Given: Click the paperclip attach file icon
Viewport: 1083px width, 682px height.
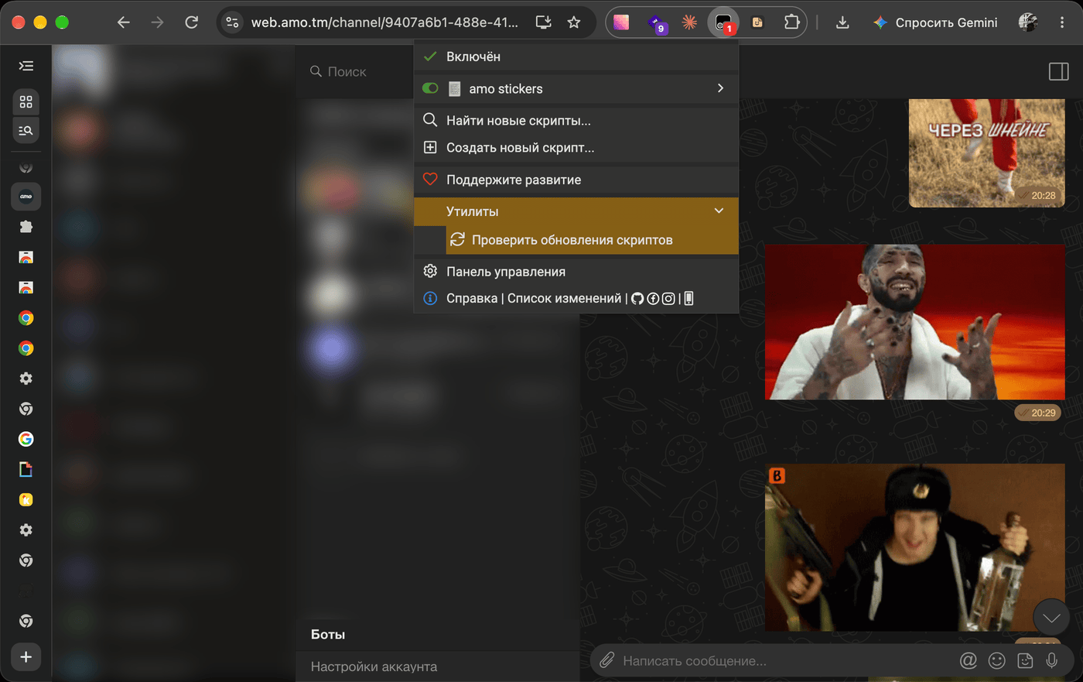Looking at the screenshot, I should 607,660.
